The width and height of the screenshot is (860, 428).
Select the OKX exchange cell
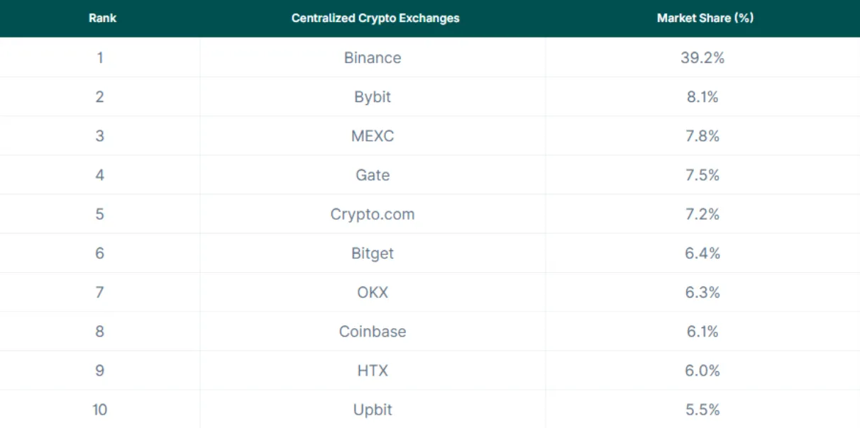pyautogui.click(x=373, y=292)
